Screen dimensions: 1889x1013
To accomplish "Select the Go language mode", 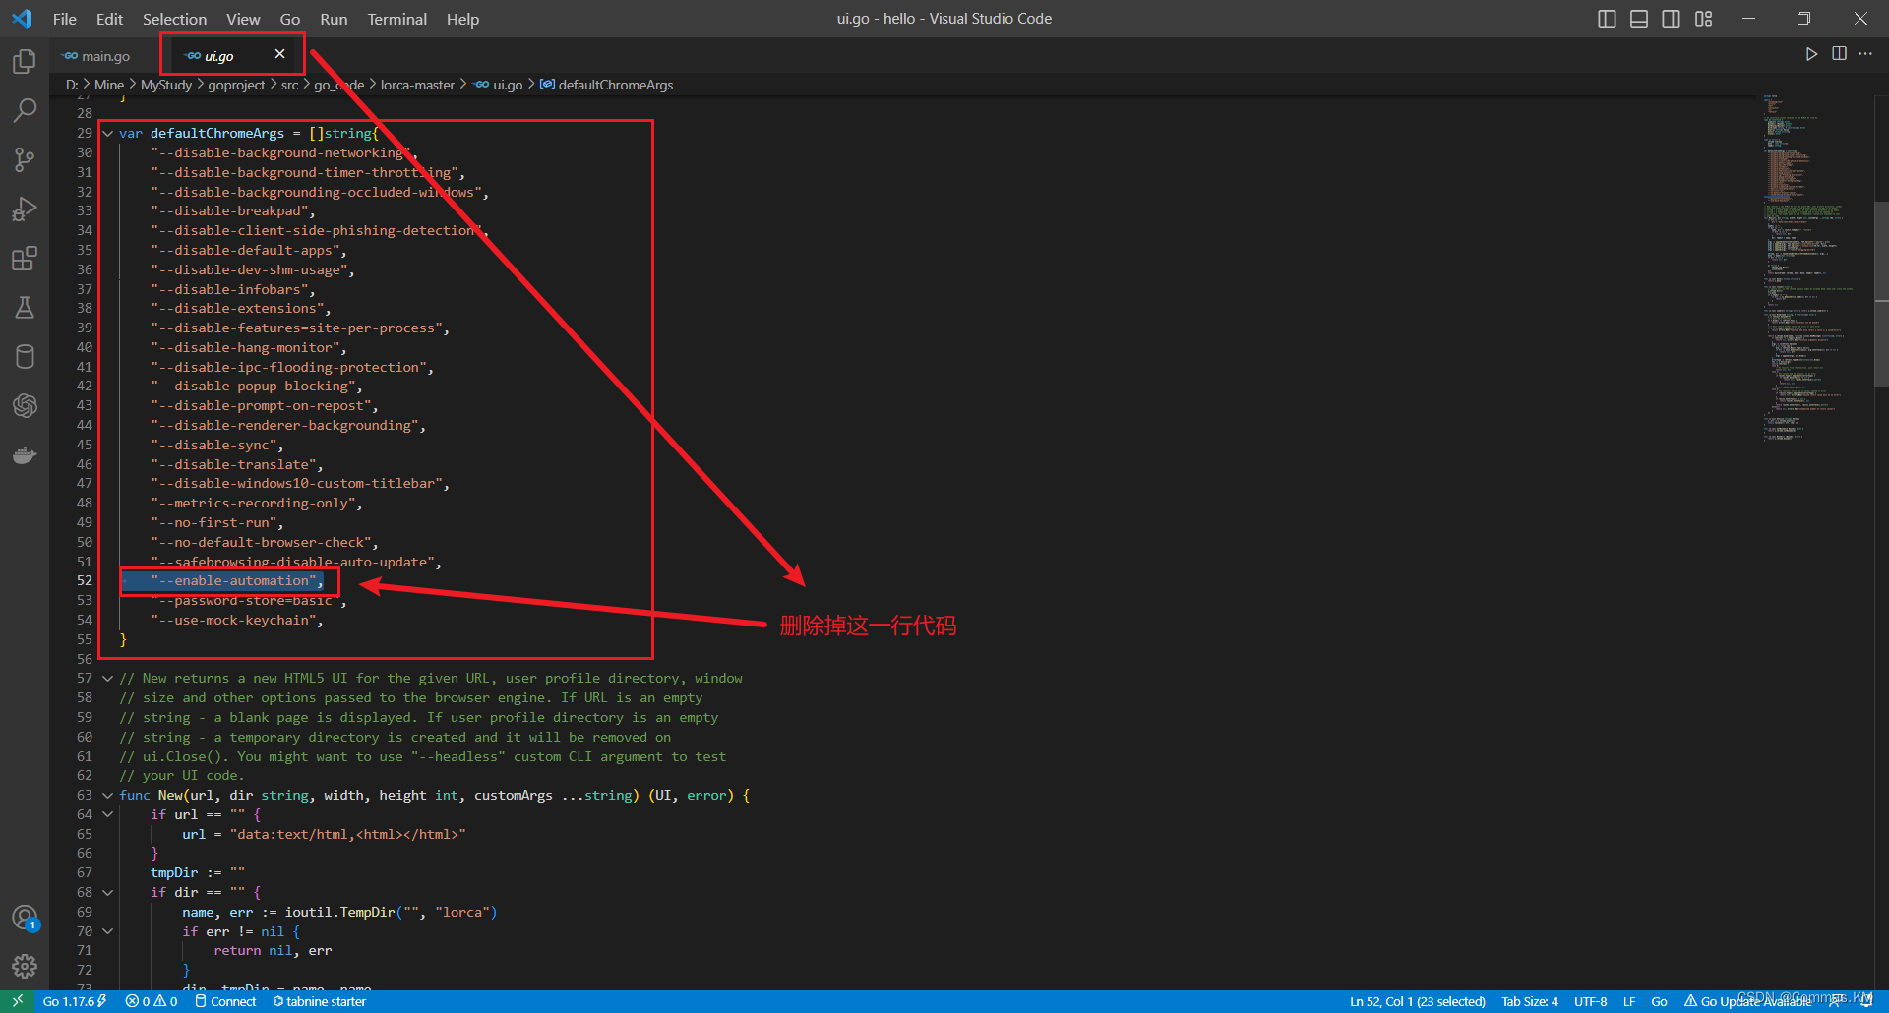I will [x=1659, y=1001].
